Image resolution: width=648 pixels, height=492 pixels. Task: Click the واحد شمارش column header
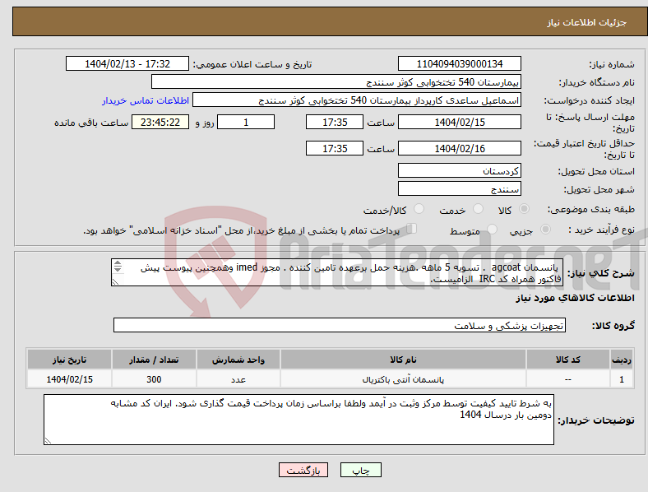238,360
